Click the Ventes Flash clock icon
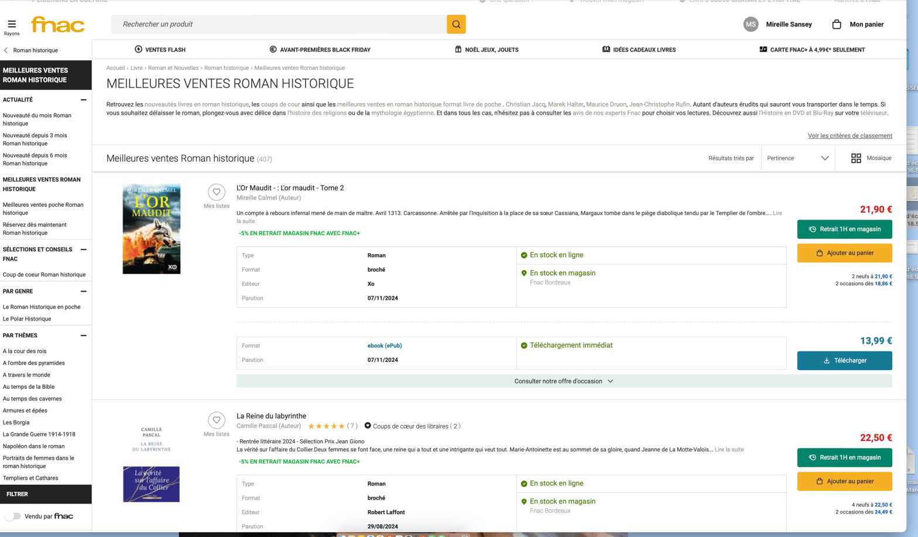 point(139,49)
